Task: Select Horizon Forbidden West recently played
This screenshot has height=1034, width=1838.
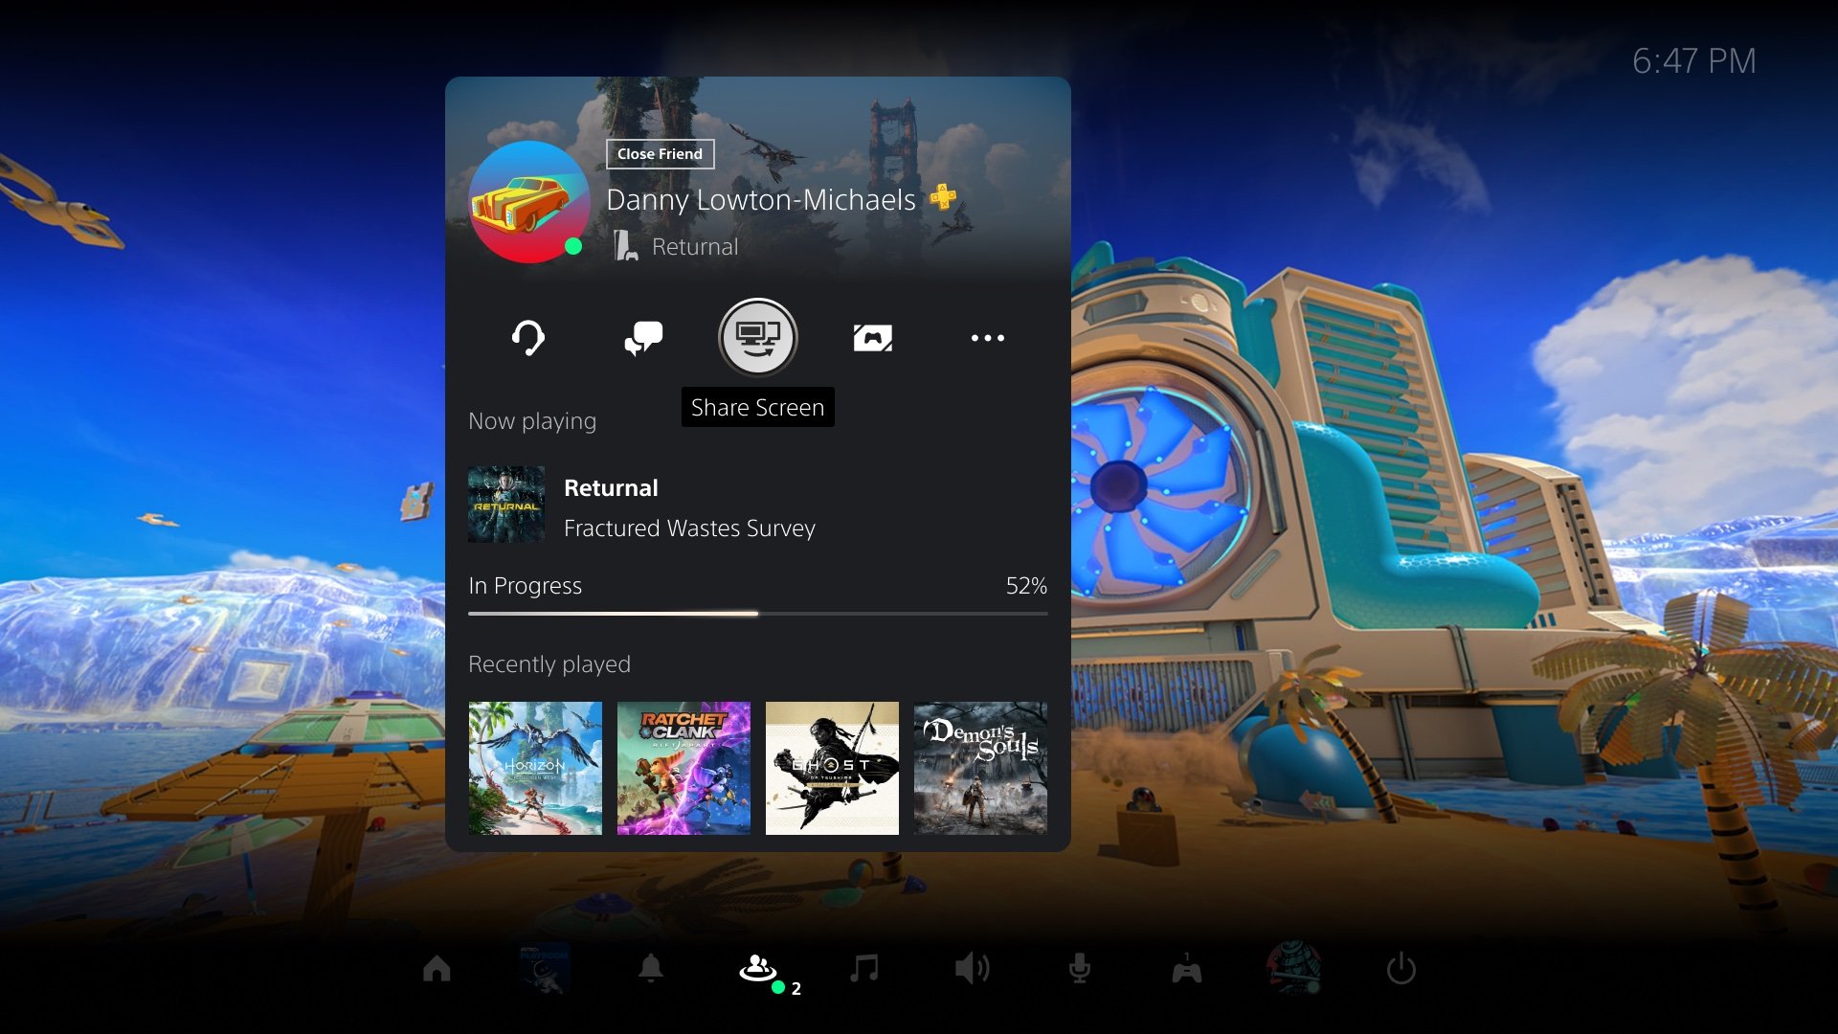Action: pos(535,768)
